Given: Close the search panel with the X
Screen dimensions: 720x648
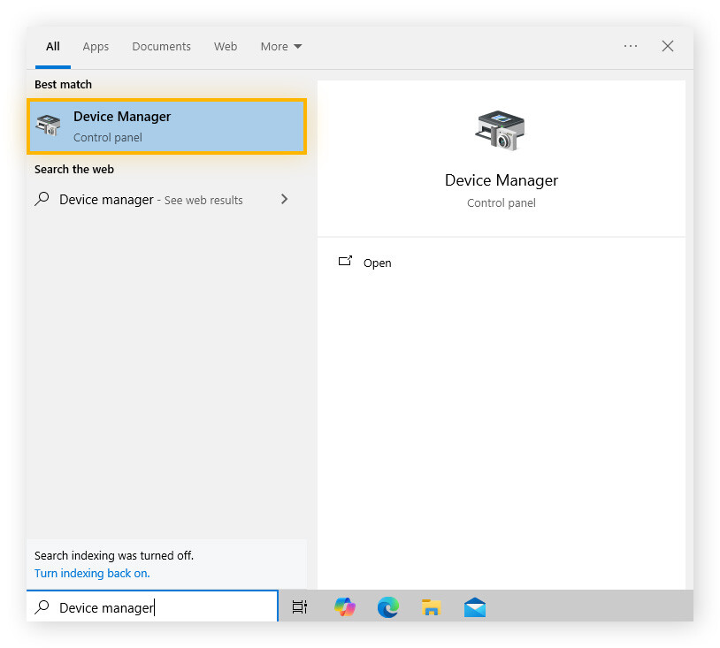Looking at the screenshot, I should tap(668, 46).
